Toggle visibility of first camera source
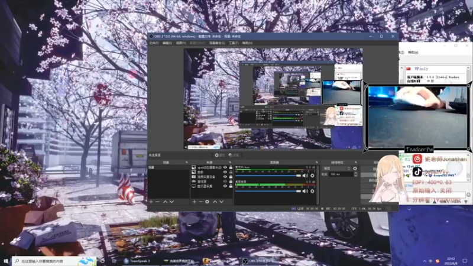 pyautogui.click(x=225, y=167)
